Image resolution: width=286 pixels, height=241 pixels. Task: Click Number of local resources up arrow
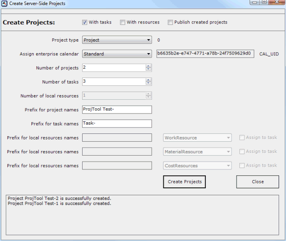(149, 94)
